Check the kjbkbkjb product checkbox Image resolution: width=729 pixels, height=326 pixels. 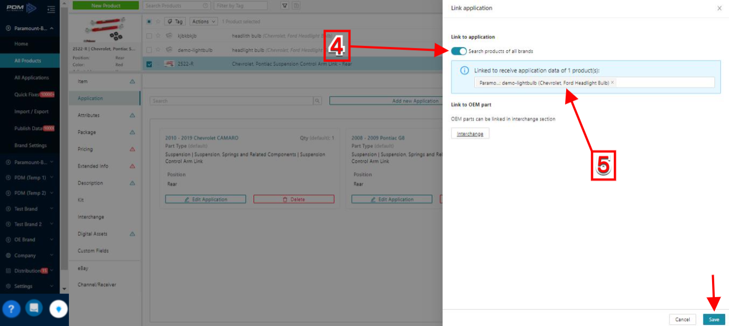149,36
